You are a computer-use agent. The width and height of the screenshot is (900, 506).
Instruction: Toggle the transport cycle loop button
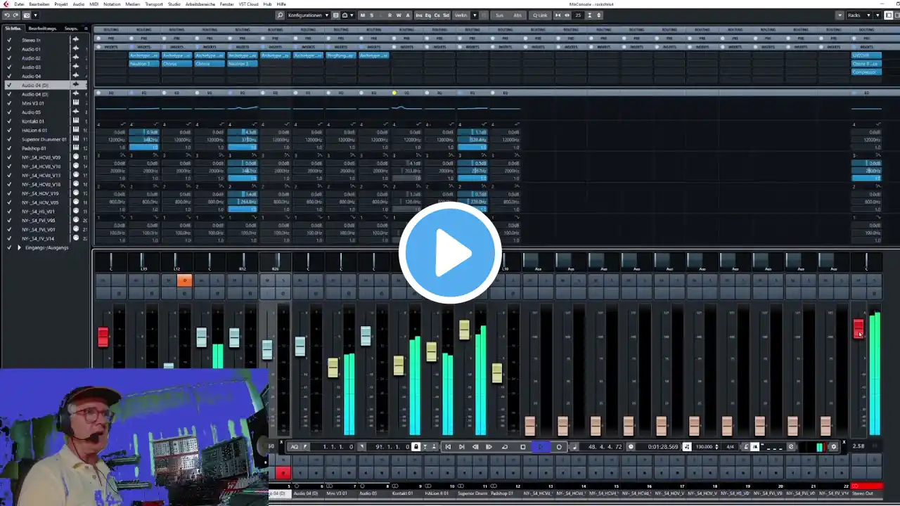point(505,446)
